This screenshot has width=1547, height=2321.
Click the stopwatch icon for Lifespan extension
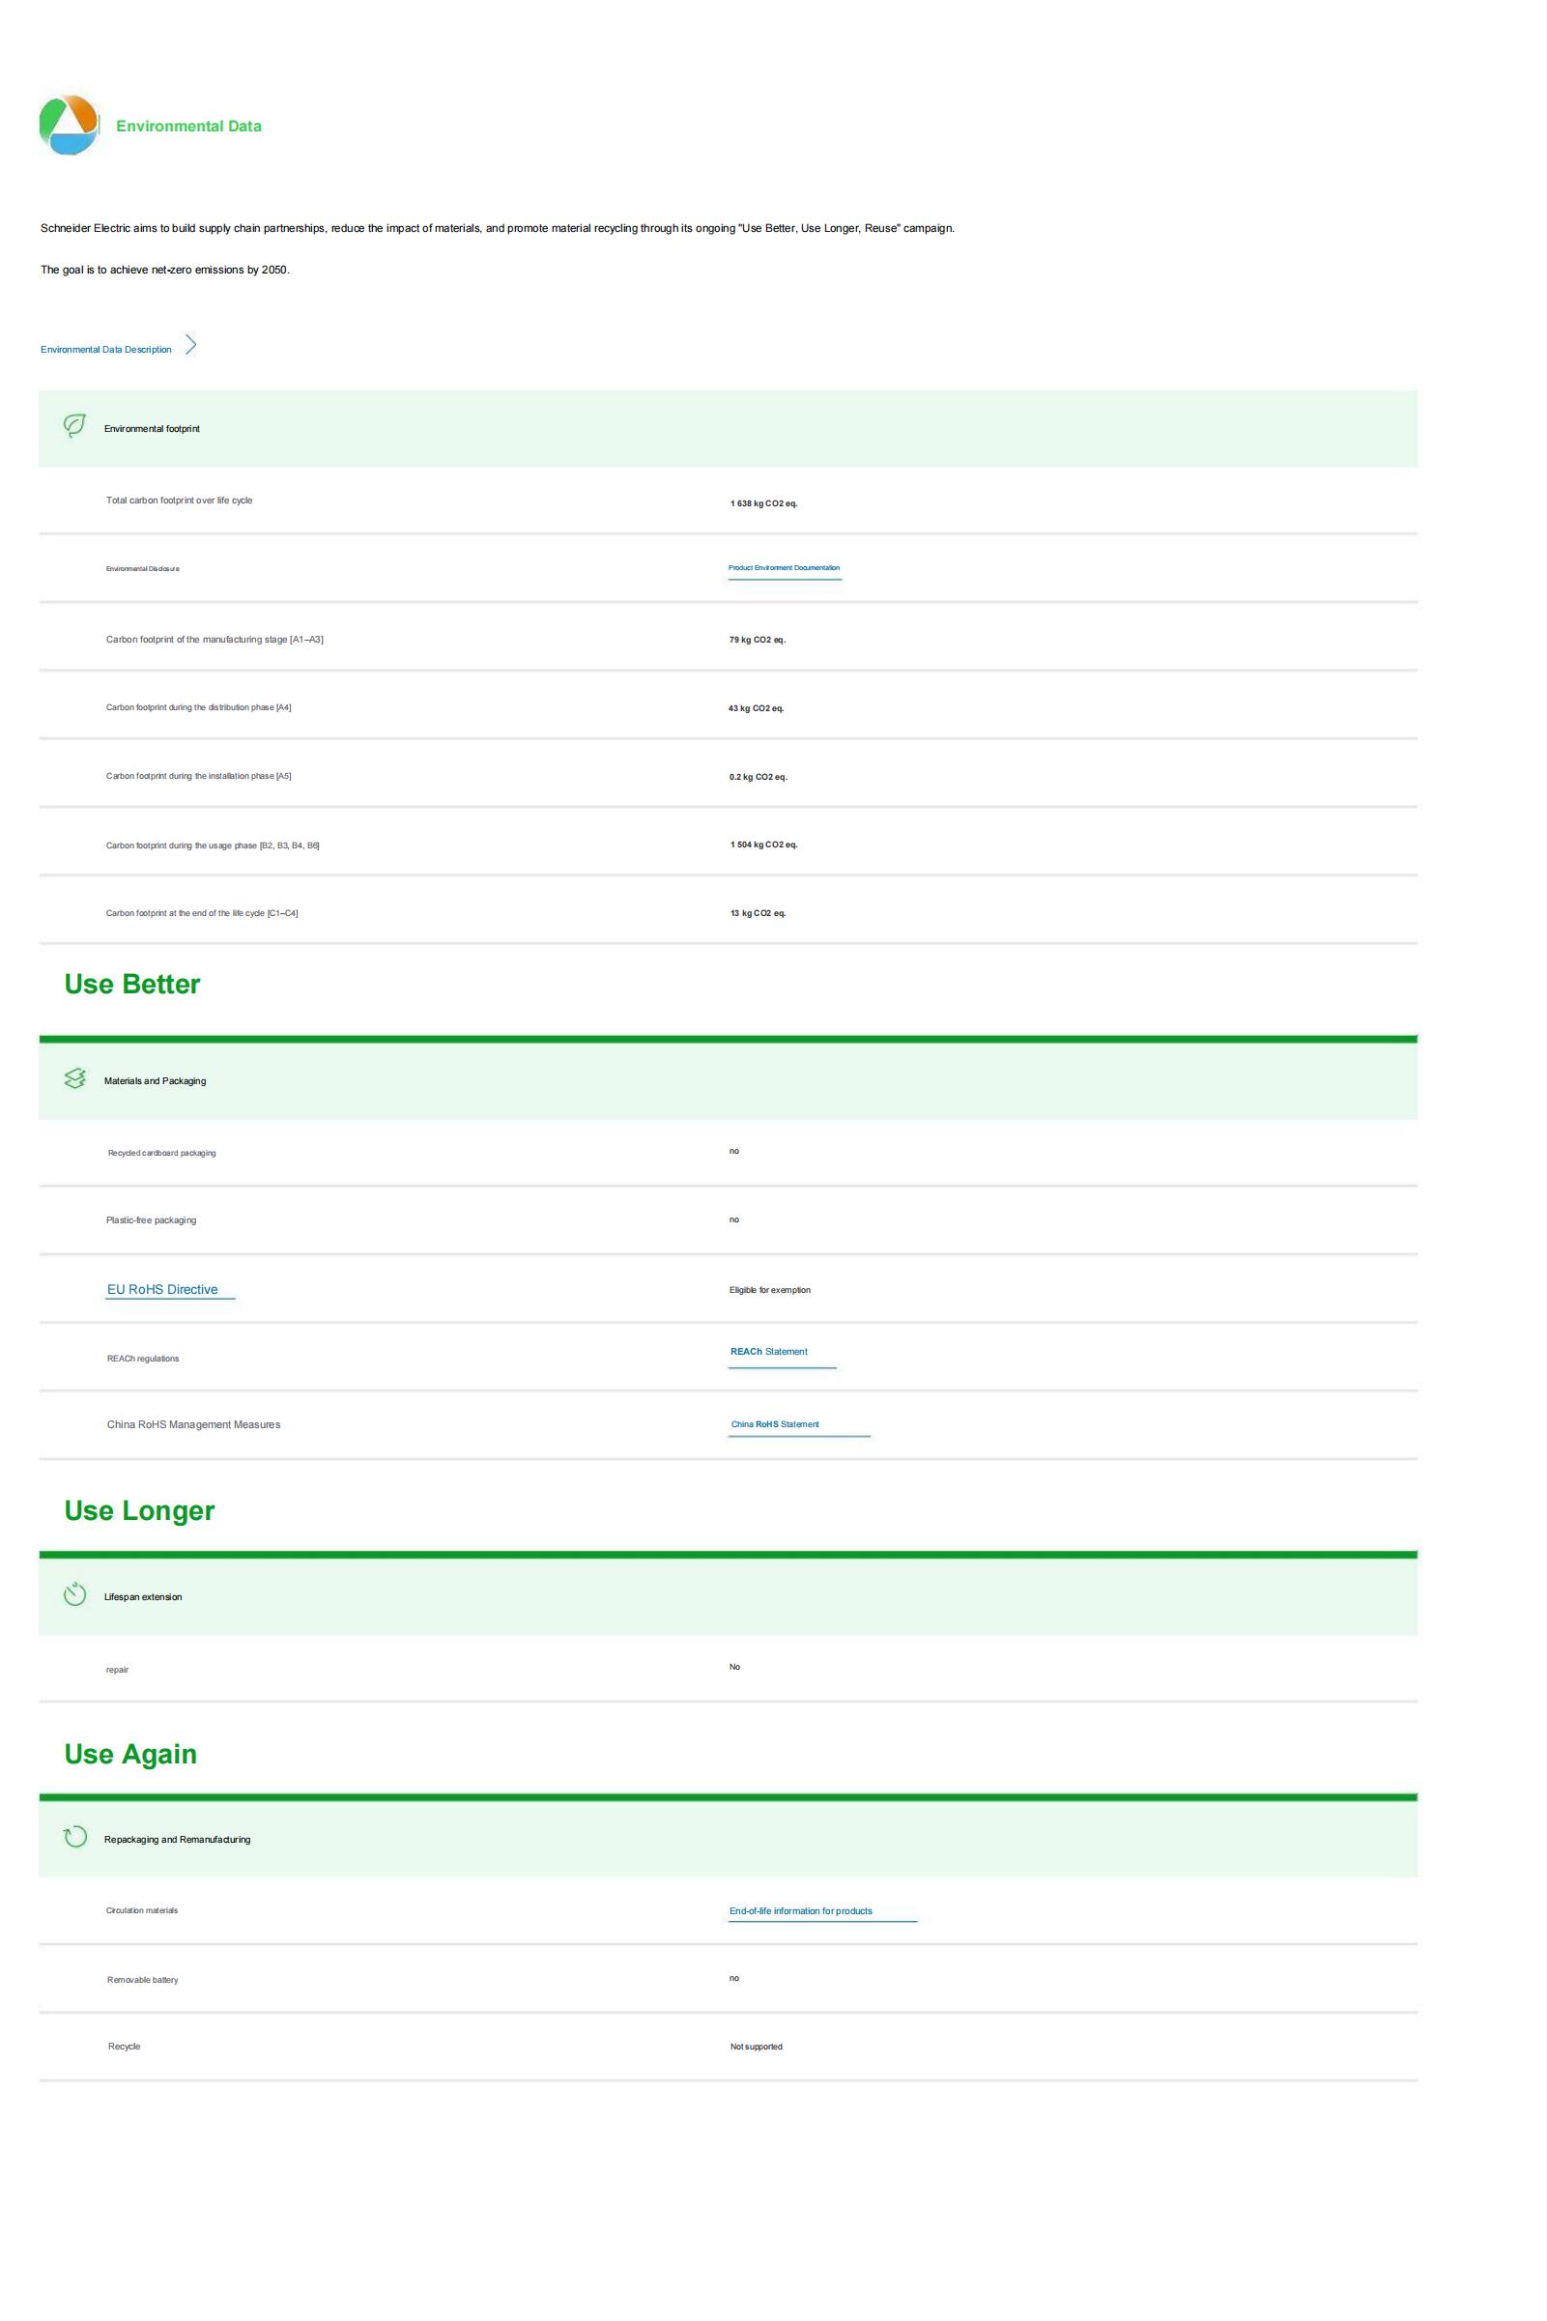coord(74,1595)
